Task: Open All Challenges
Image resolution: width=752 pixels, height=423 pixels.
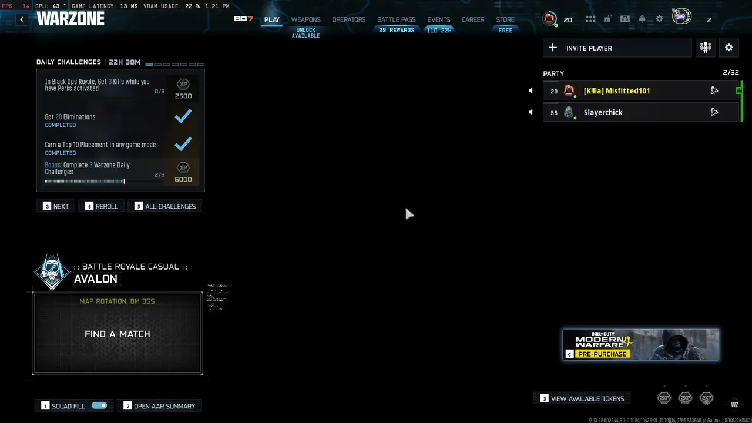Action: [x=165, y=206]
